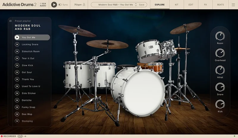The image size is (238, 138).
Task: Open the BEATS tab
Action: pyautogui.click(x=220, y=5)
